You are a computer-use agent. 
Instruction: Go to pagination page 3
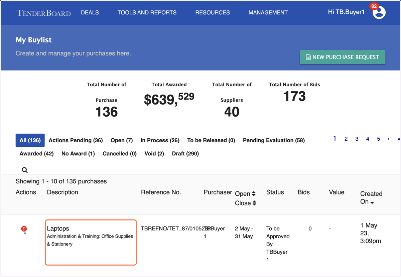click(357, 139)
